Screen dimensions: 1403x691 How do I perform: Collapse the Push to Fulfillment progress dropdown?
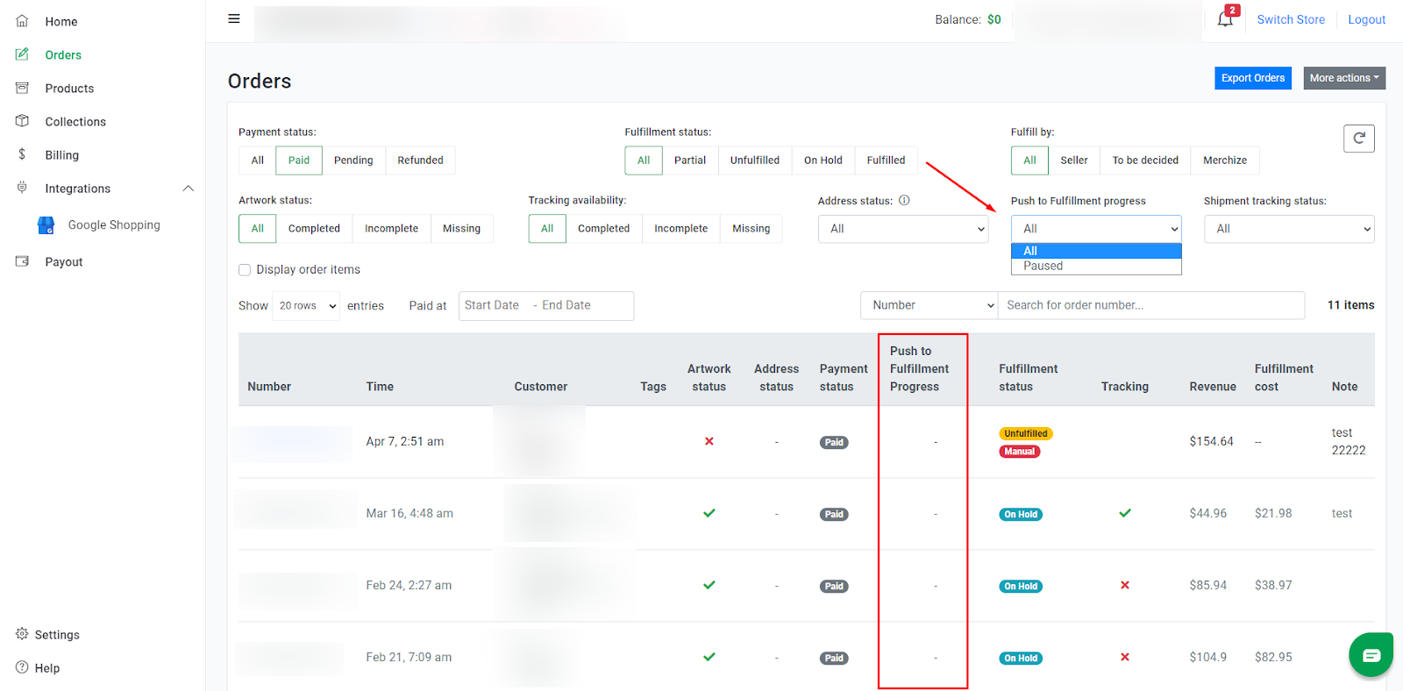point(1096,229)
